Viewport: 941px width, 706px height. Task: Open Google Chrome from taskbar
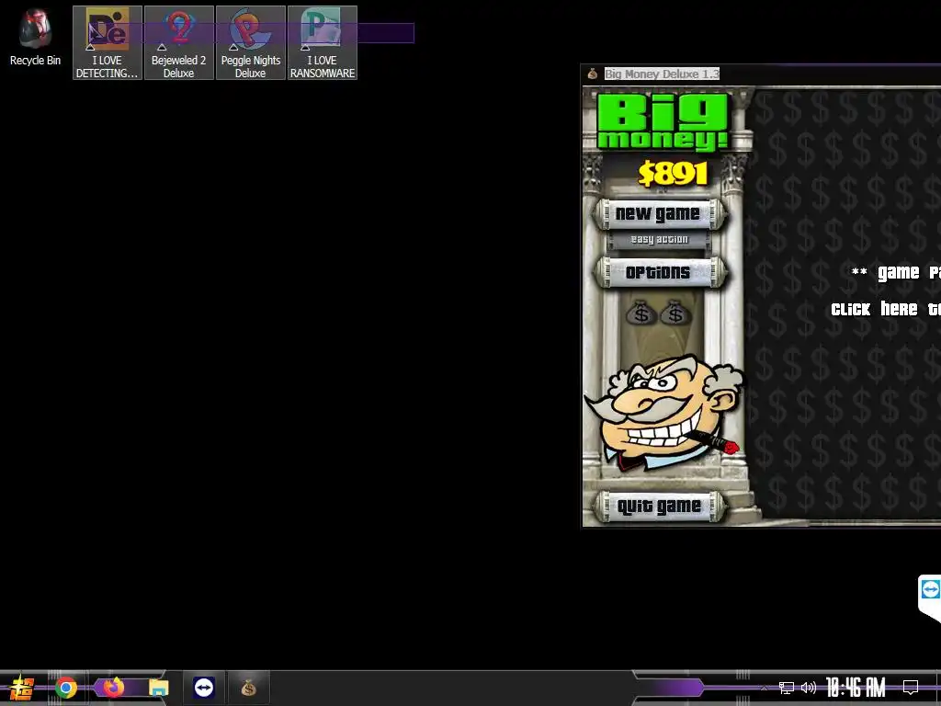66,688
